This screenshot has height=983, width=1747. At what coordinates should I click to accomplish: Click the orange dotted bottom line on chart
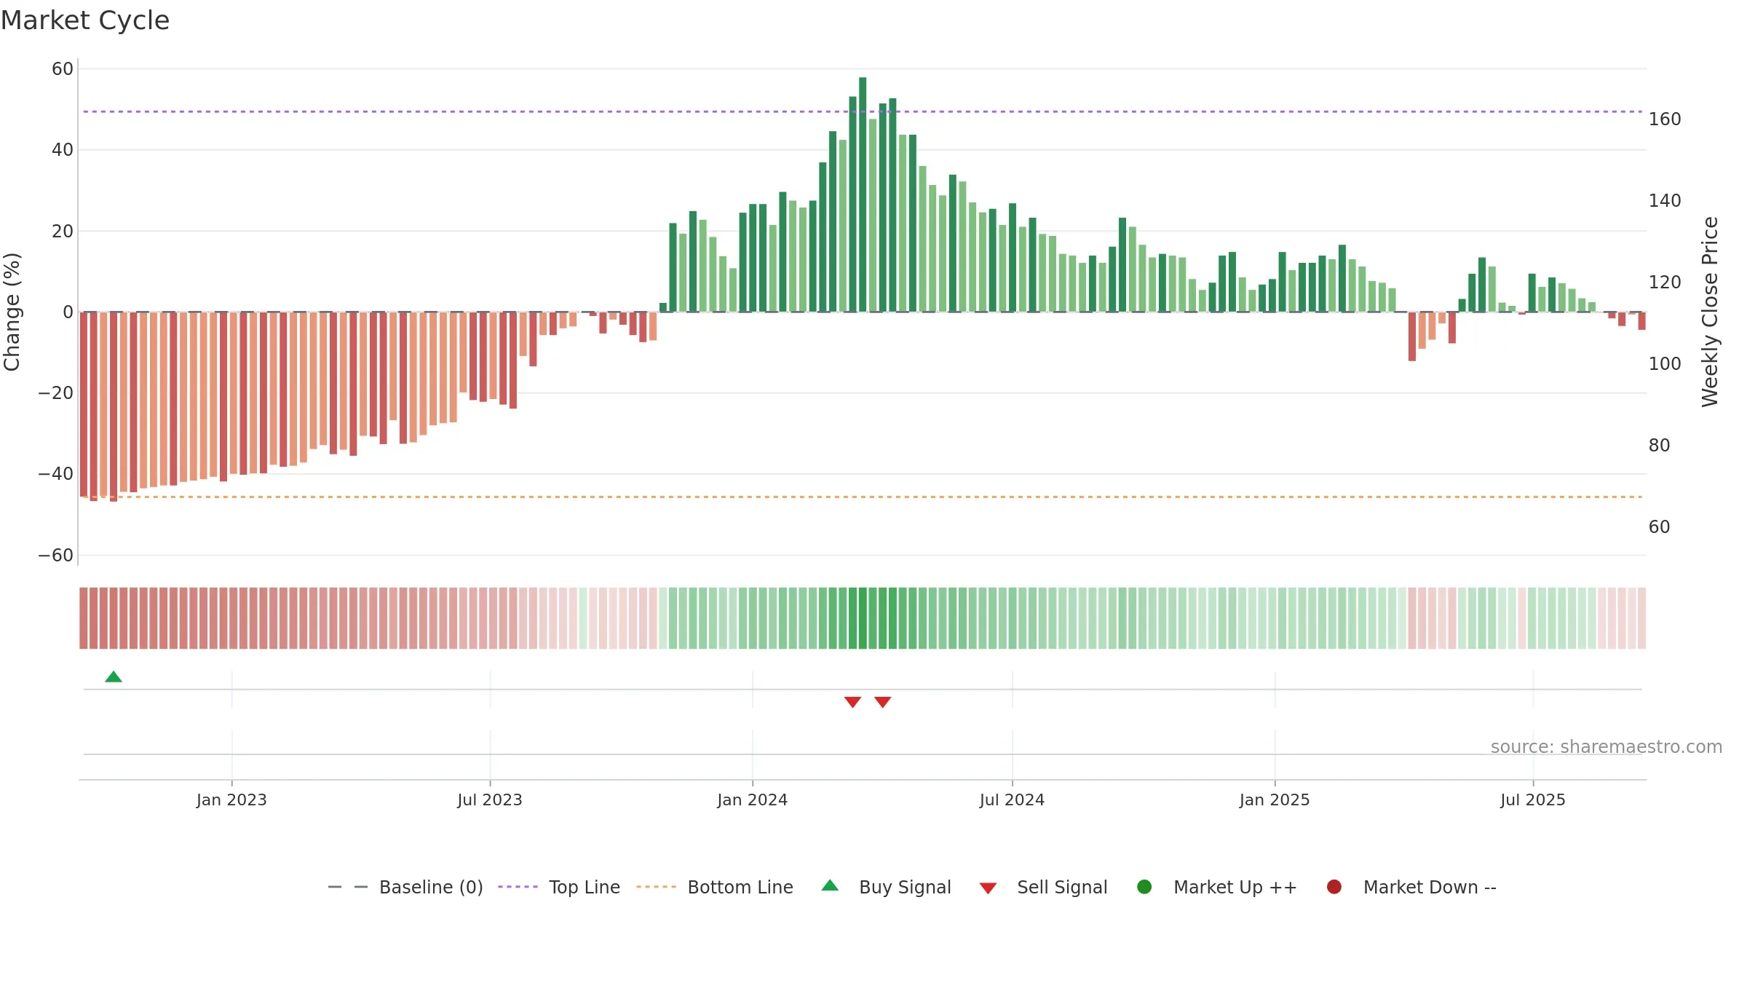point(863,497)
